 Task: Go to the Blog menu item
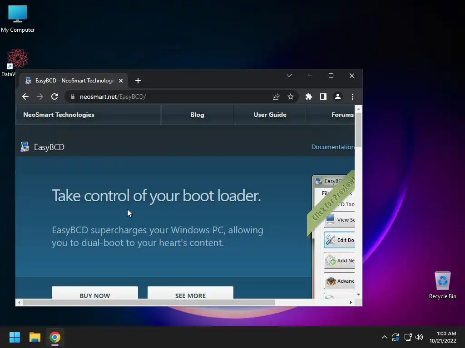[197, 115]
